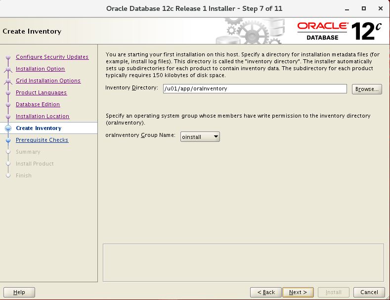The width and height of the screenshot is (390, 300).
Task: Close the installer window
Action: (380, 8)
